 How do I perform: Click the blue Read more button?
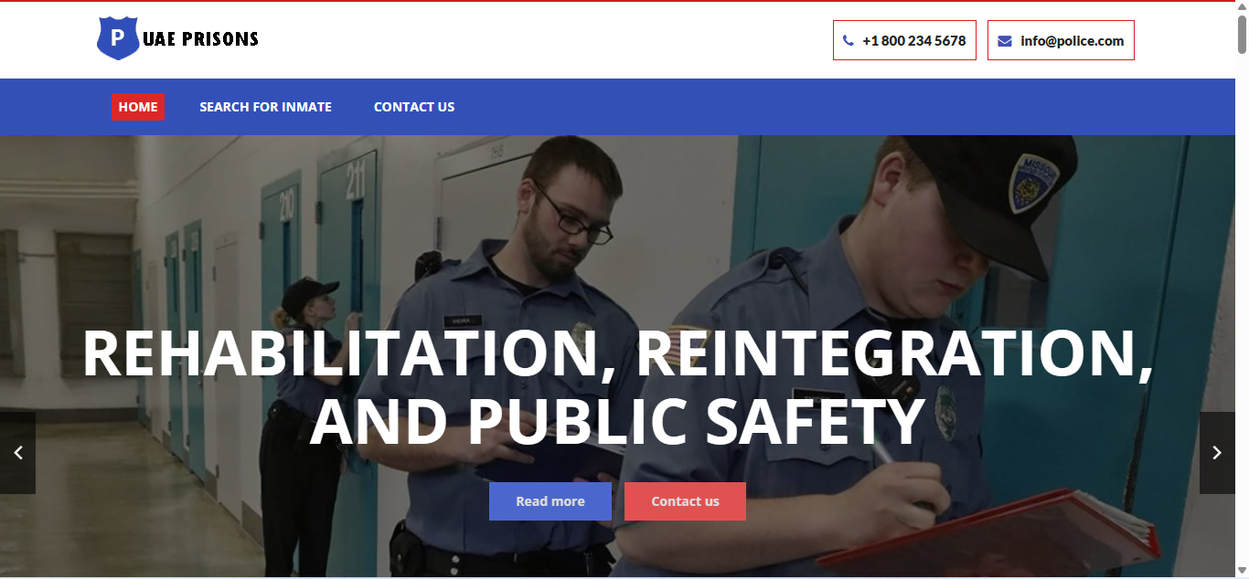click(x=550, y=501)
